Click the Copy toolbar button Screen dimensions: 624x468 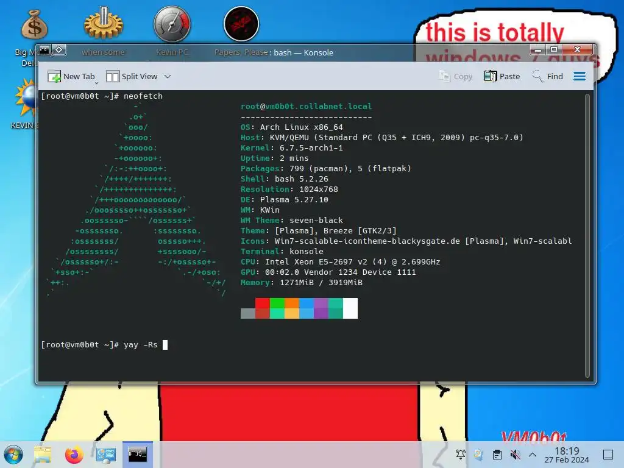tap(455, 76)
